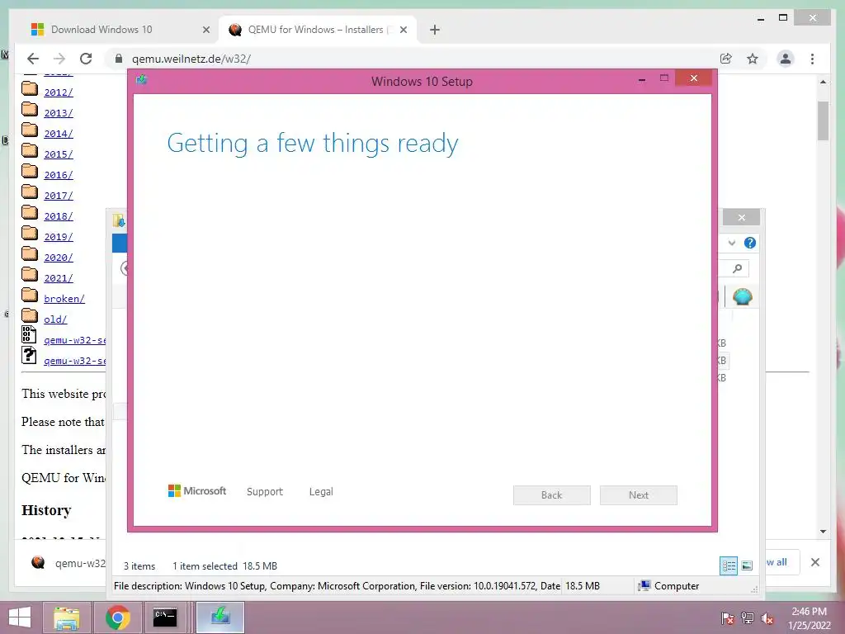Image resolution: width=845 pixels, height=634 pixels.
Task: Go forward in Chrome
Action: coord(59,59)
